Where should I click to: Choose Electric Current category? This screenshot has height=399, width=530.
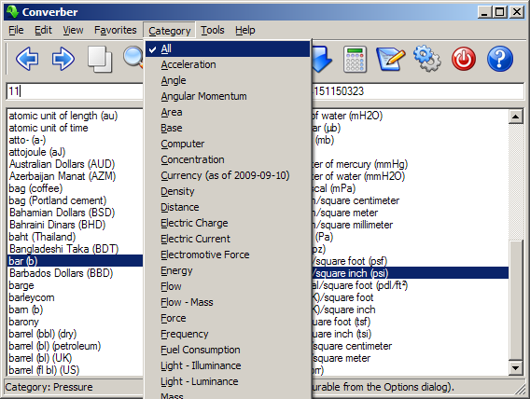228,239
